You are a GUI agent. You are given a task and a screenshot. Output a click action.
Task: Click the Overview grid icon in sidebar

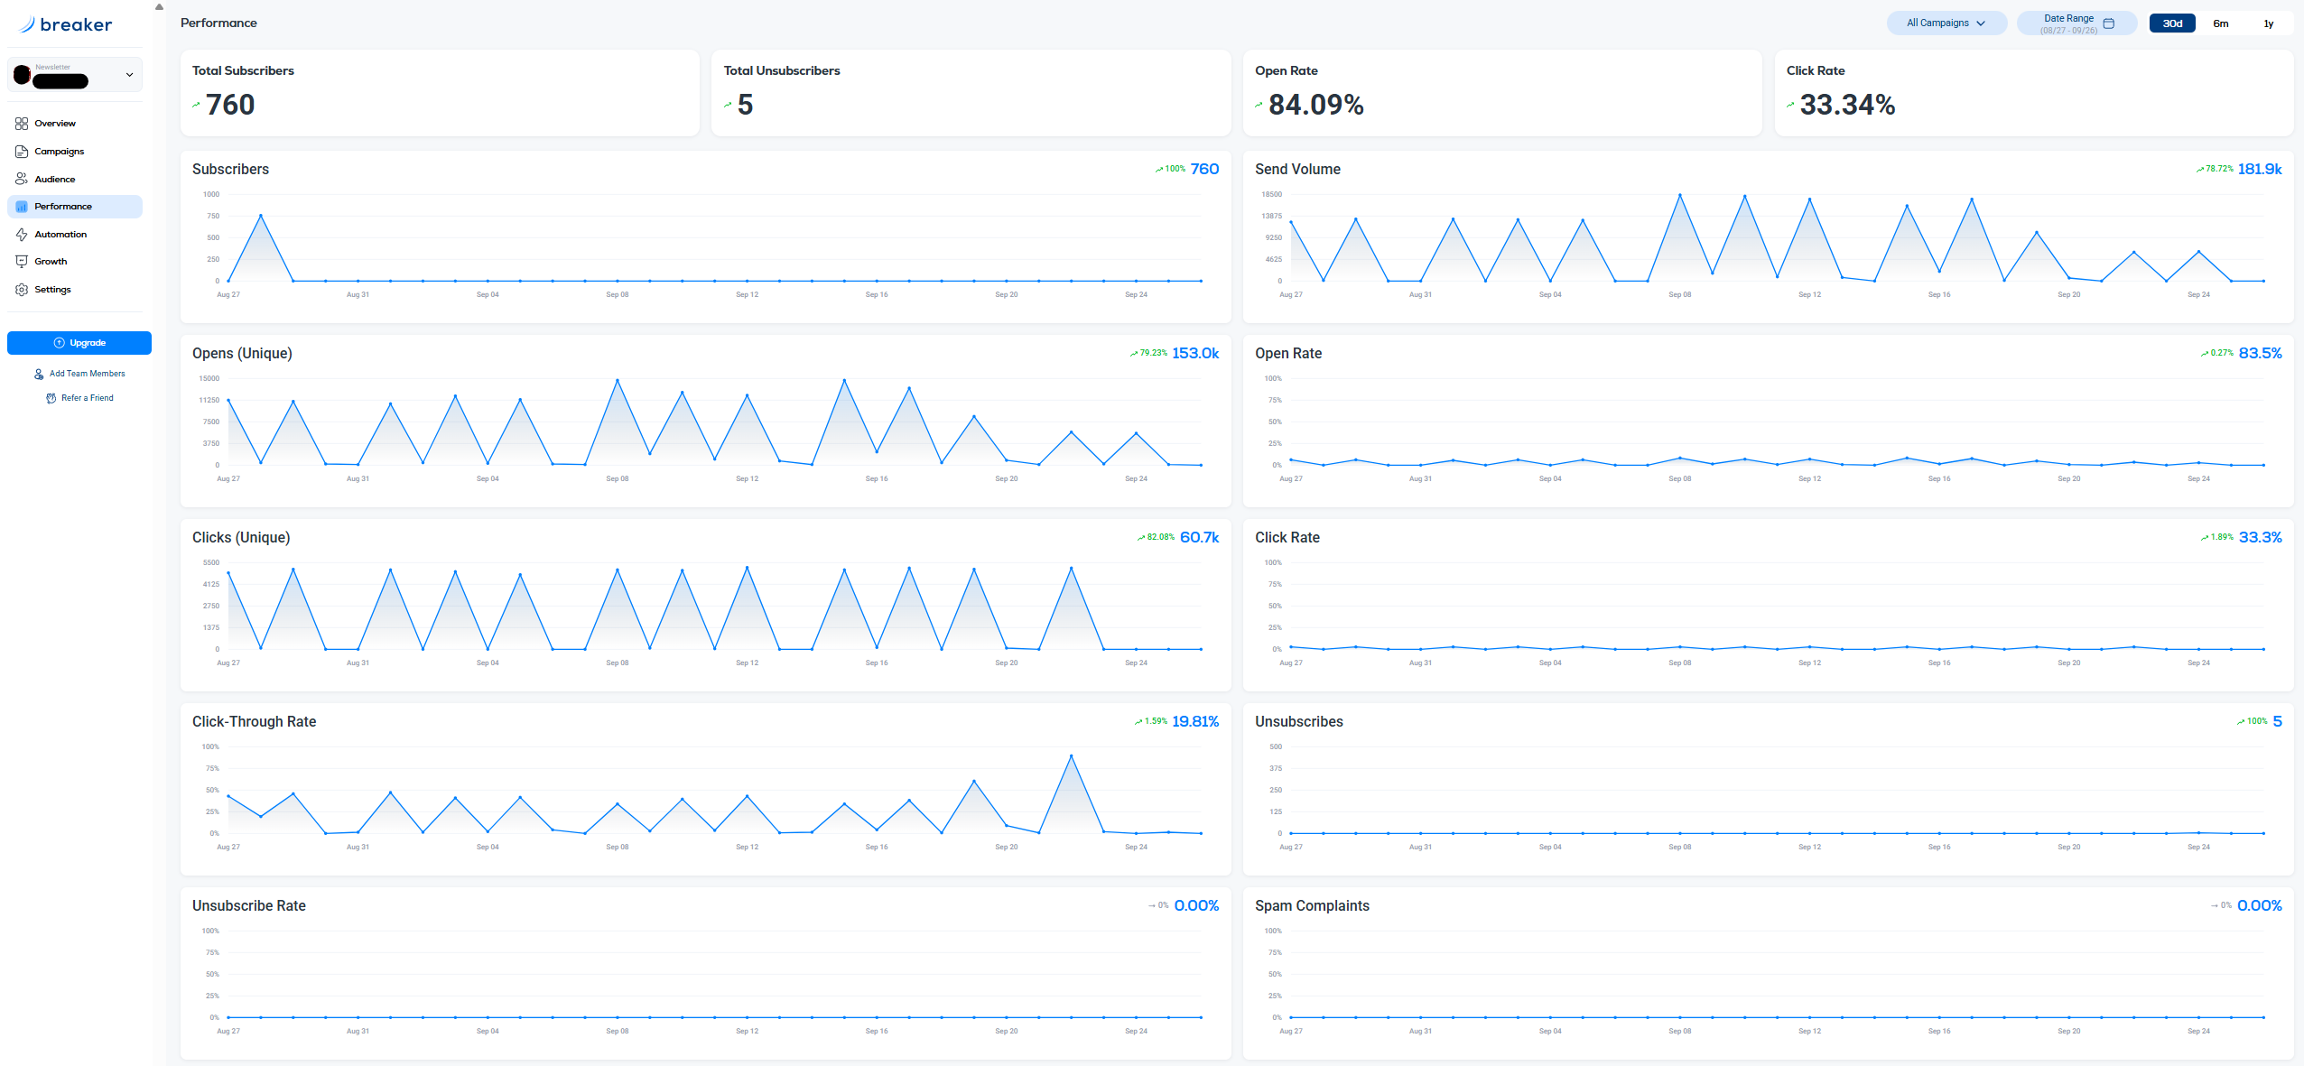click(22, 124)
